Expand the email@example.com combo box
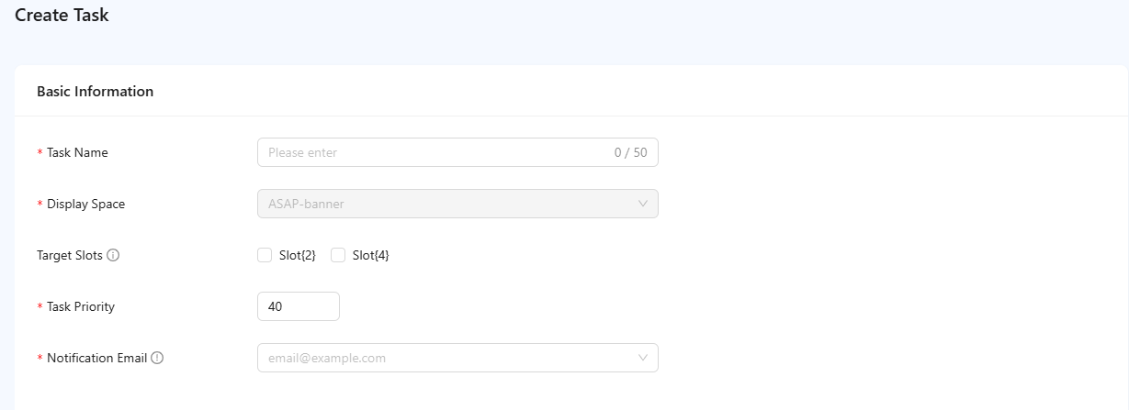The height and width of the screenshot is (410, 1129). click(450, 358)
